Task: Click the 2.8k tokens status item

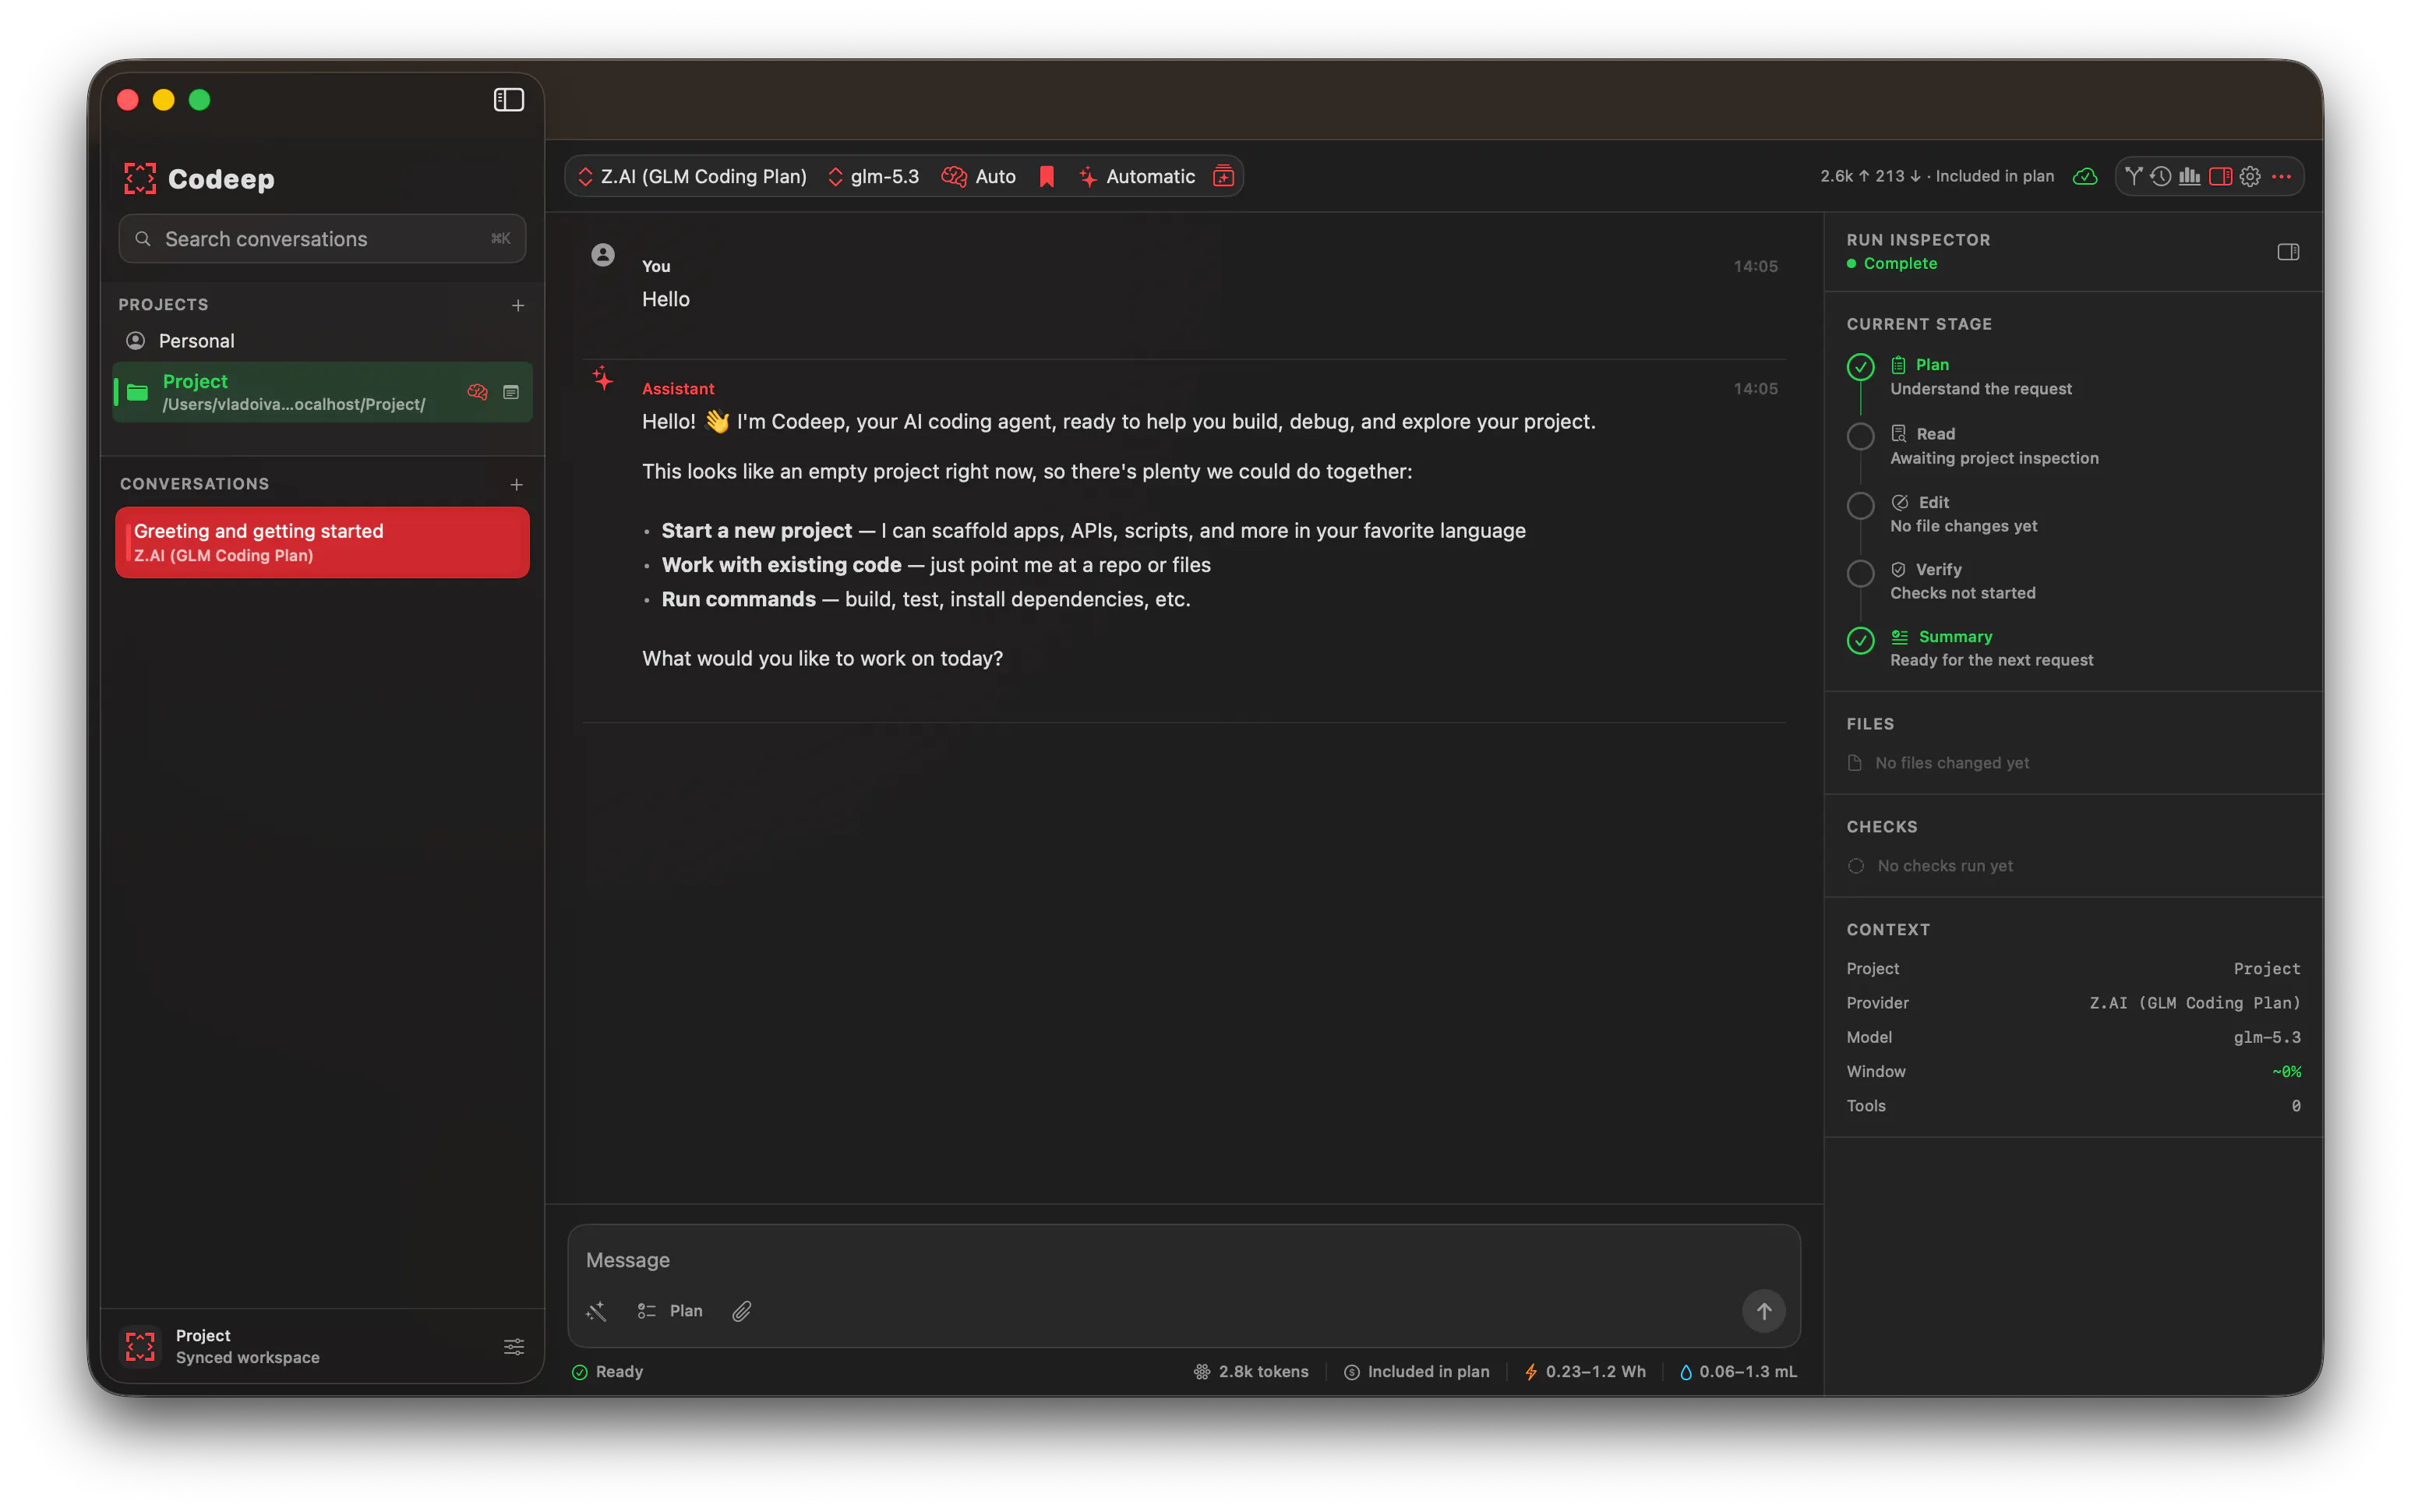Action: click(1251, 1372)
